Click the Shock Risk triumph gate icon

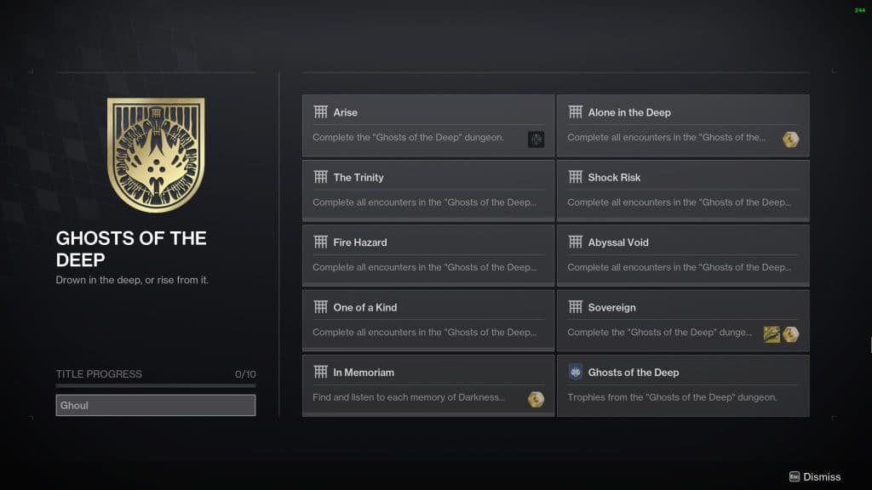(x=575, y=177)
